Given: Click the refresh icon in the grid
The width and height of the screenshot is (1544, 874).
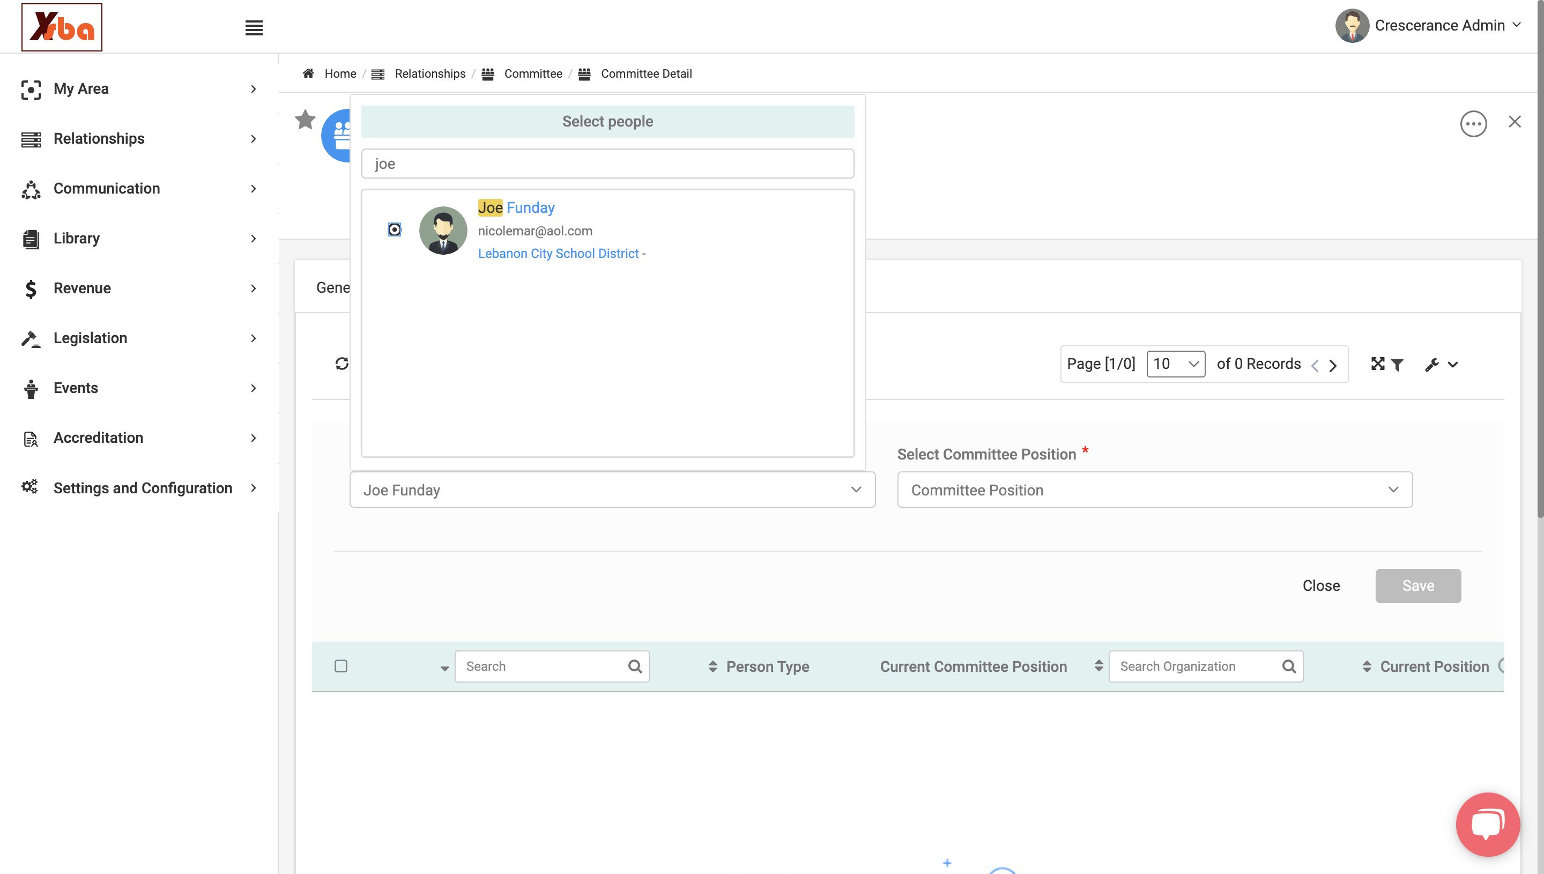Looking at the screenshot, I should pos(342,364).
